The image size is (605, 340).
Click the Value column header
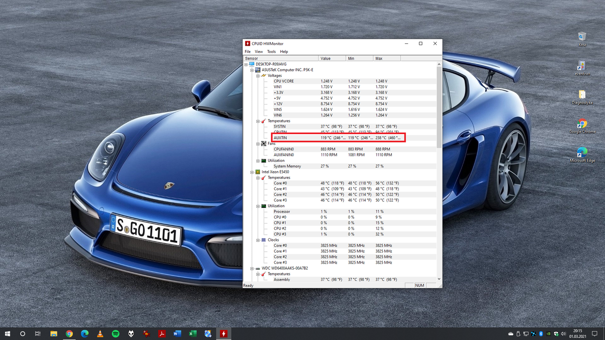(333, 58)
